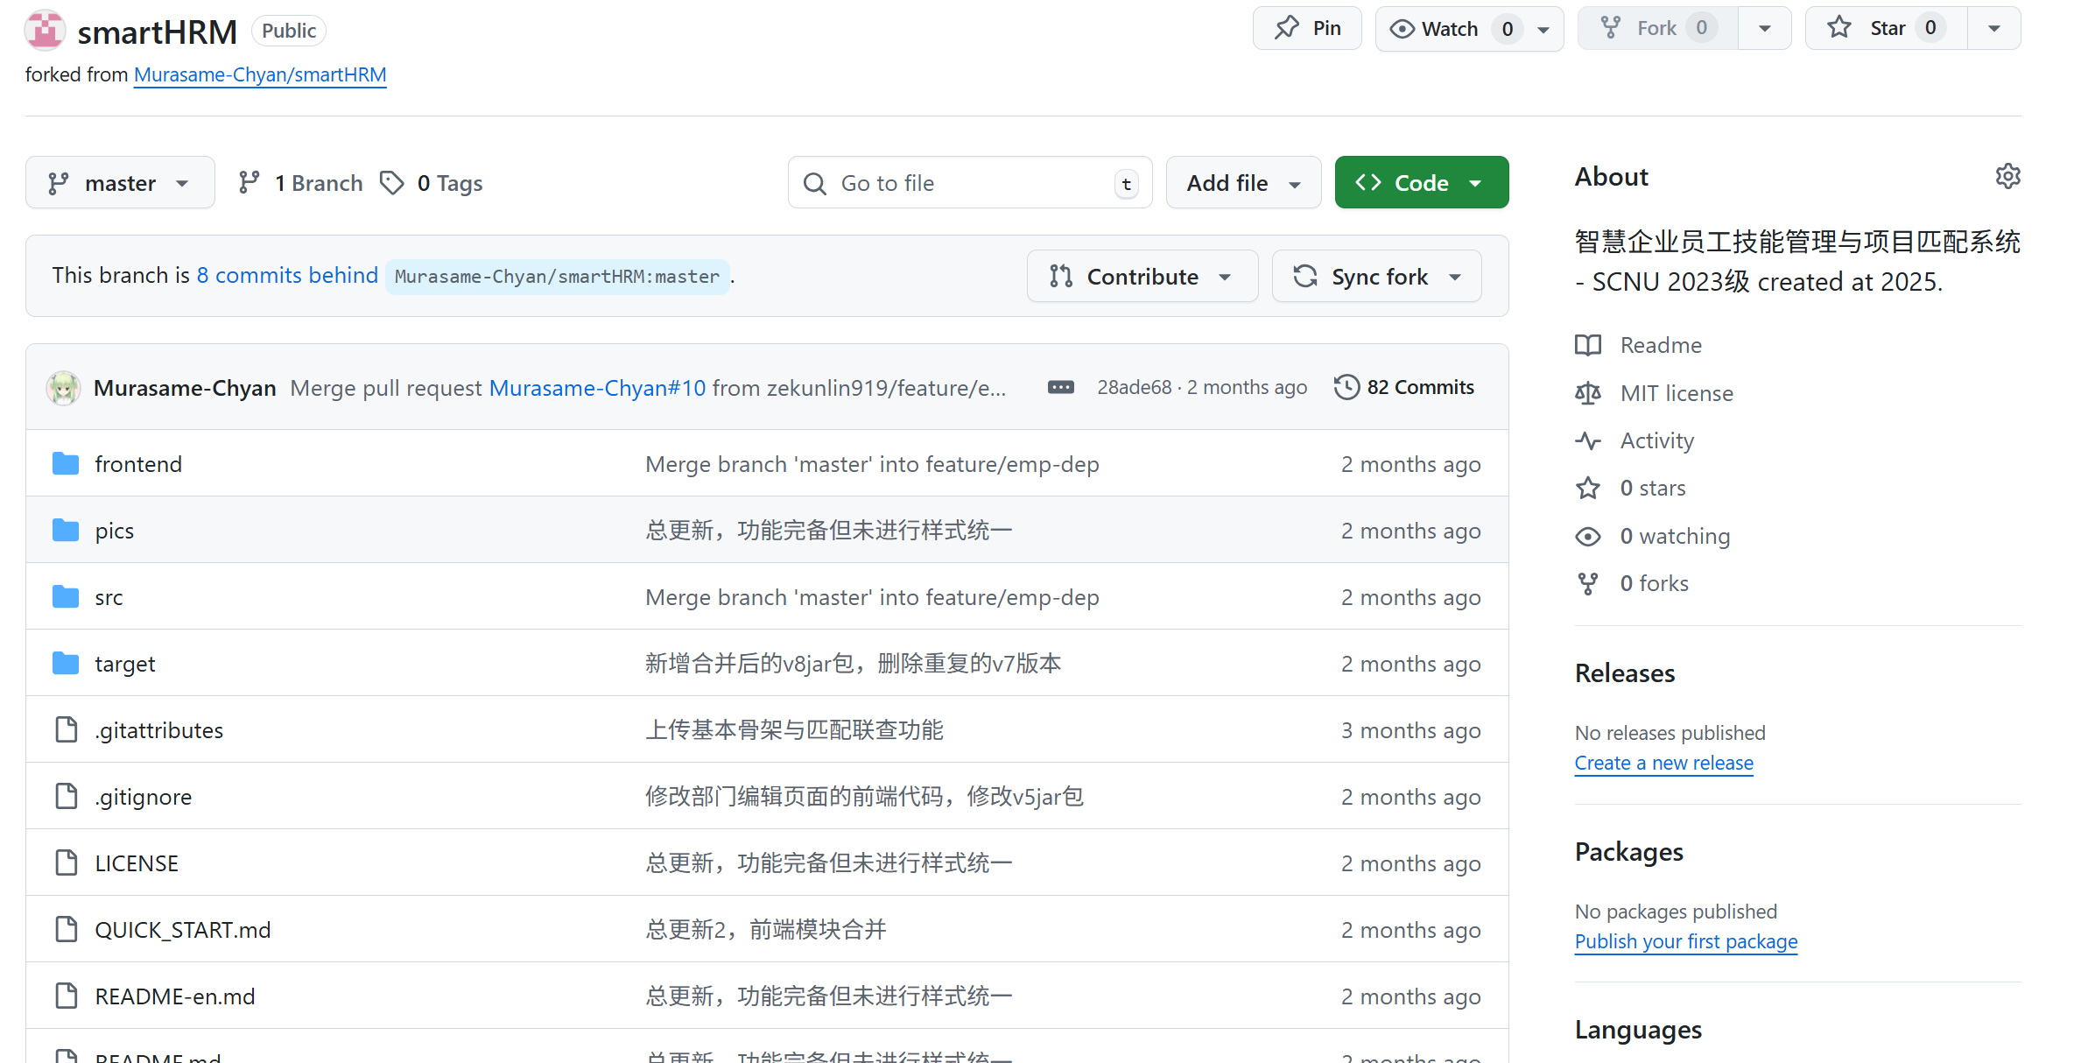Click the pin icon button

[x=1286, y=28]
